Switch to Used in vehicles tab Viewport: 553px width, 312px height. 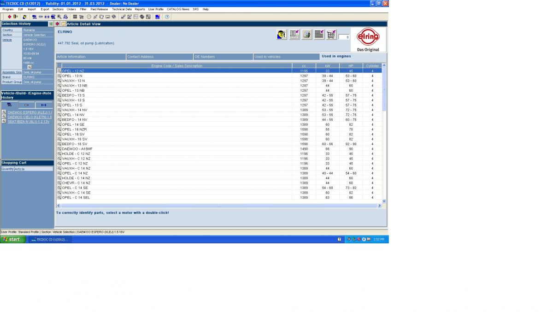286,57
